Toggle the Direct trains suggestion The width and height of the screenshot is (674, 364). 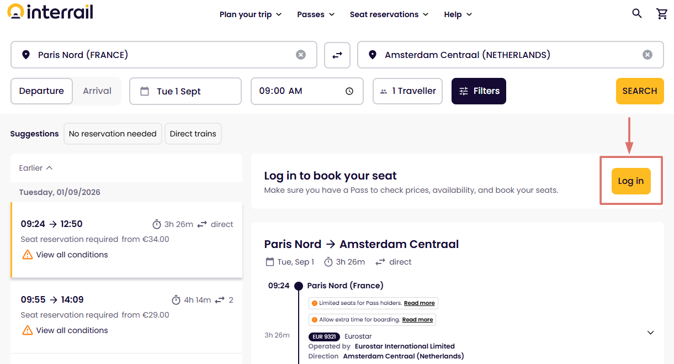pos(193,134)
